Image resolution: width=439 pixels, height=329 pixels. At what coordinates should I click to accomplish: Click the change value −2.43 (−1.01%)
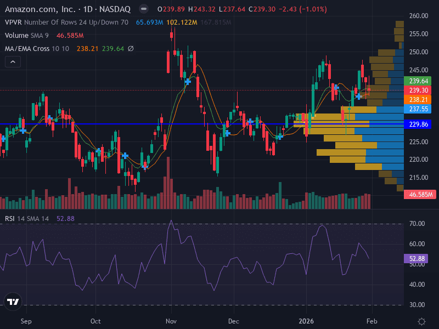[x=303, y=9]
